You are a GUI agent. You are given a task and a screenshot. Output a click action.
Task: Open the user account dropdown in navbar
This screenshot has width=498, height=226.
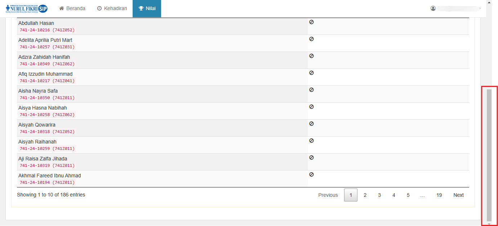coord(455,8)
